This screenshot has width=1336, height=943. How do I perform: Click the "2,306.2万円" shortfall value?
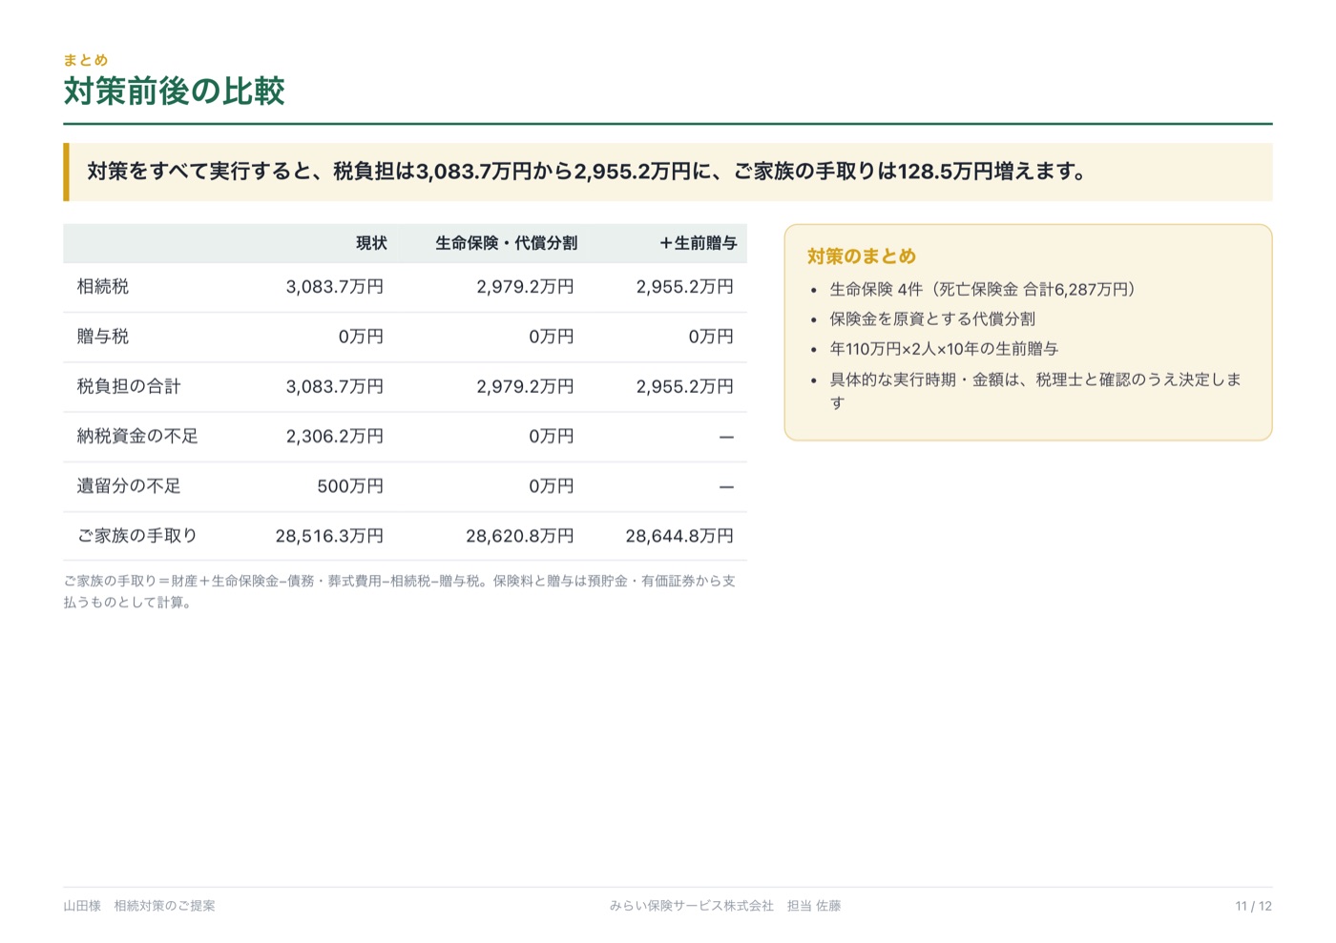click(335, 436)
